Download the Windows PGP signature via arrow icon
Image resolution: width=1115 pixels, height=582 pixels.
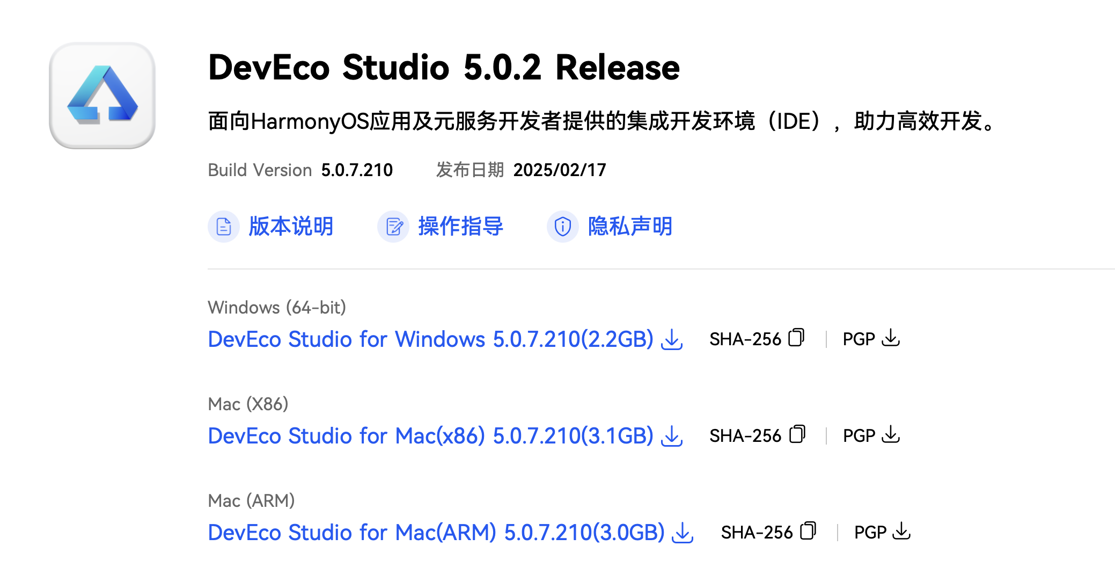[891, 338]
